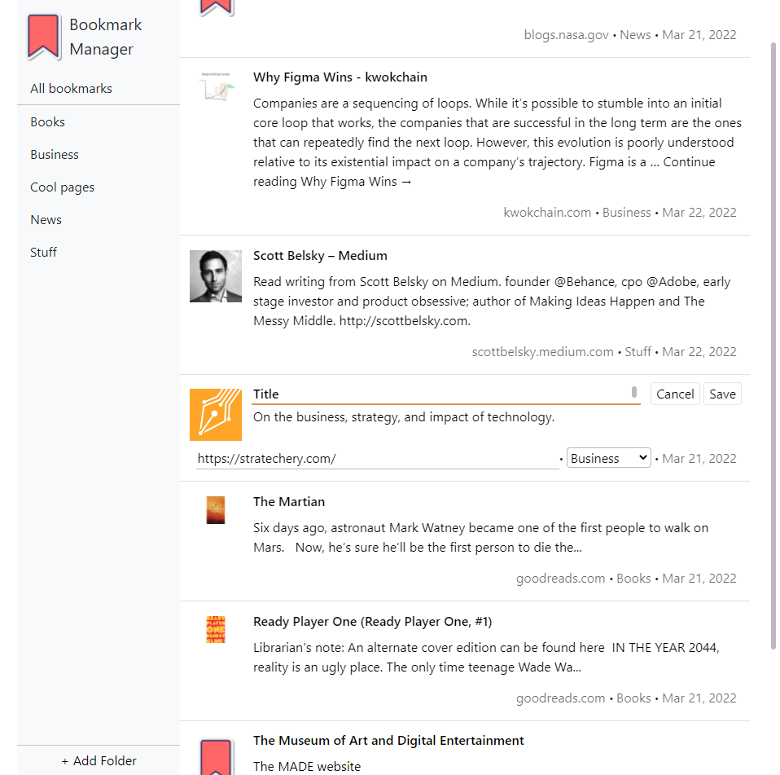This screenshot has width=780, height=775.
Task: Select the News folder in sidebar
Action: point(46,219)
